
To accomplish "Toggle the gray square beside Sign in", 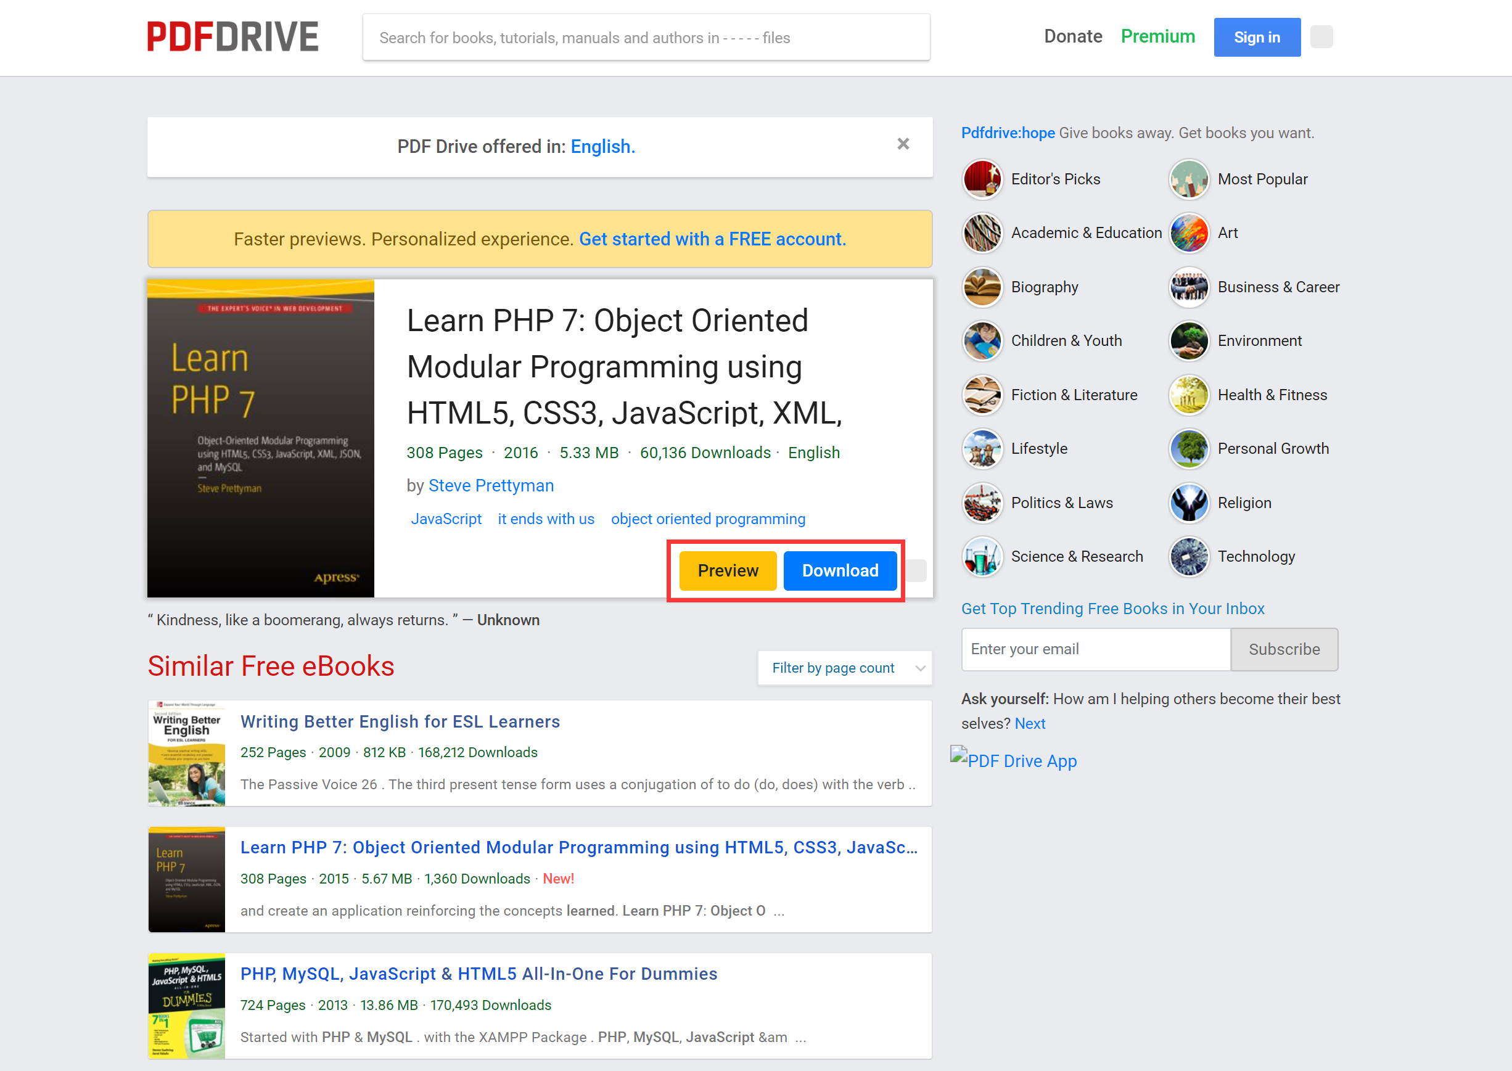I will click(x=1321, y=37).
